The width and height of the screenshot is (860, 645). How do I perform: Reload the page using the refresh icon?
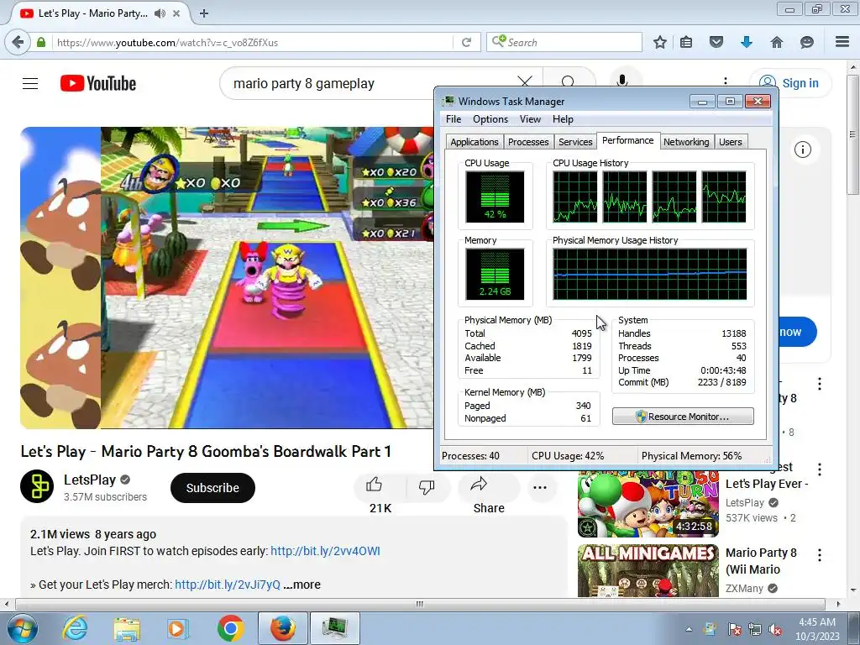(466, 42)
